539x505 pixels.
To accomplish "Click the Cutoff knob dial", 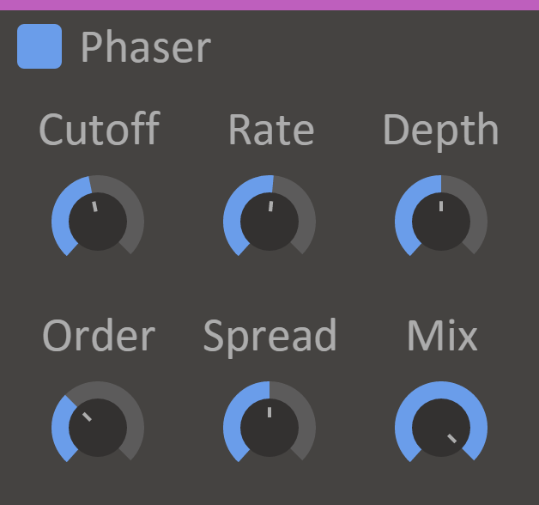I will tap(97, 222).
